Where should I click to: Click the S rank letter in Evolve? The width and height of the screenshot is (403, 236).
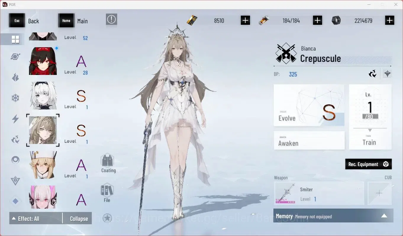329,112
